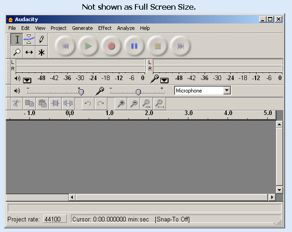This screenshot has width=292, height=232.
Task: Click the Zoom In magnifier
Action: (x=121, y=103)
